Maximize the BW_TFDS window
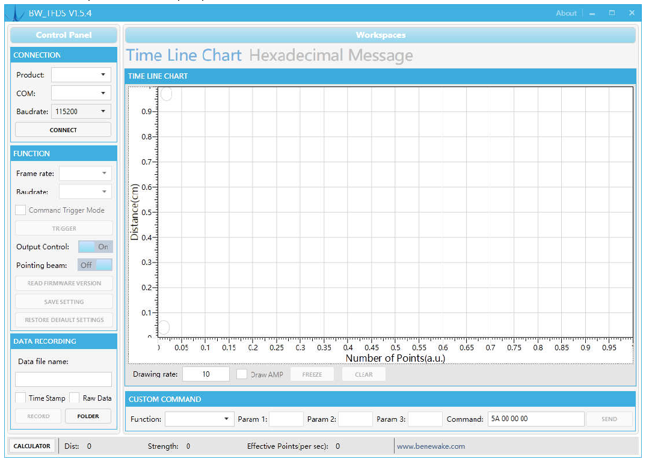 612,13
